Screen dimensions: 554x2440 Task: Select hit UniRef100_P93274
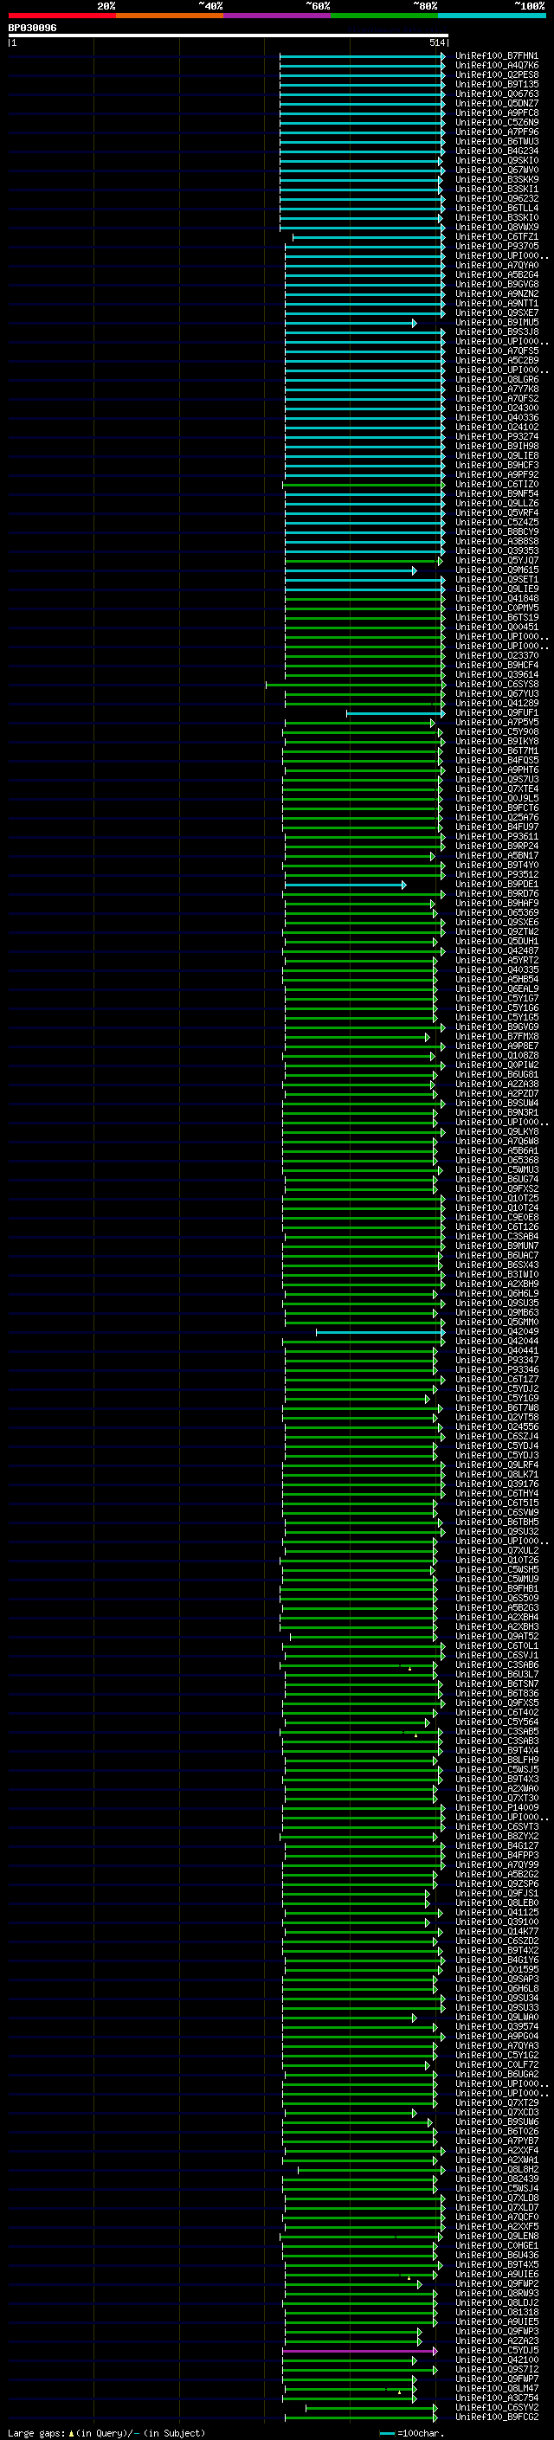[496, 436]
